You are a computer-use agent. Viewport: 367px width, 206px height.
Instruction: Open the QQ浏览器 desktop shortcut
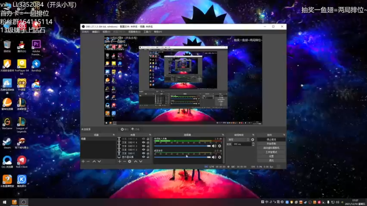[7, 162]
